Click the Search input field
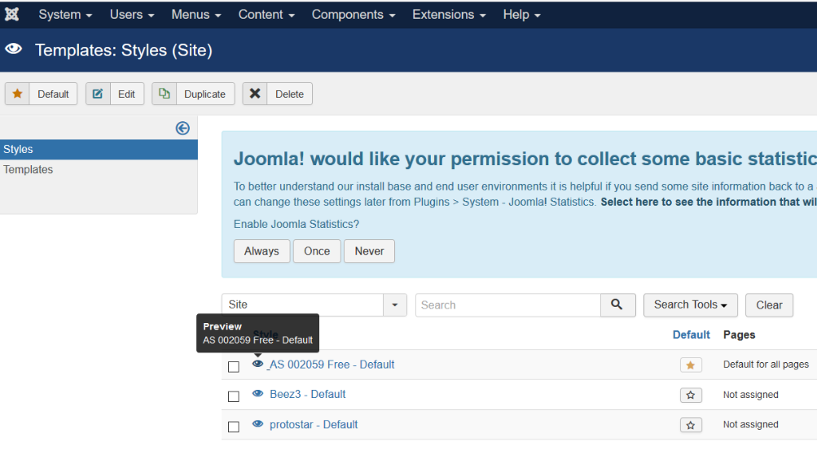 click(508, 305)
